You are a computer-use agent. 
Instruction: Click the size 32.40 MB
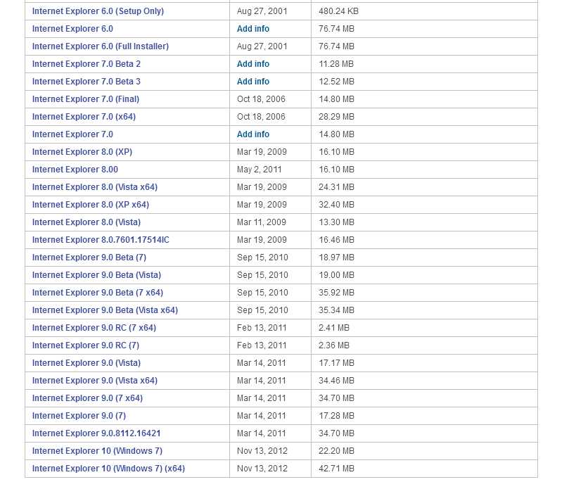point(336,205)
